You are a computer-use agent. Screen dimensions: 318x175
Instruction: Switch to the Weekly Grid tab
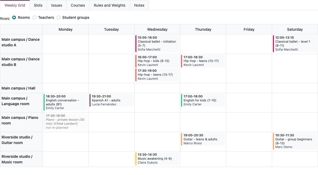[15, 5]
